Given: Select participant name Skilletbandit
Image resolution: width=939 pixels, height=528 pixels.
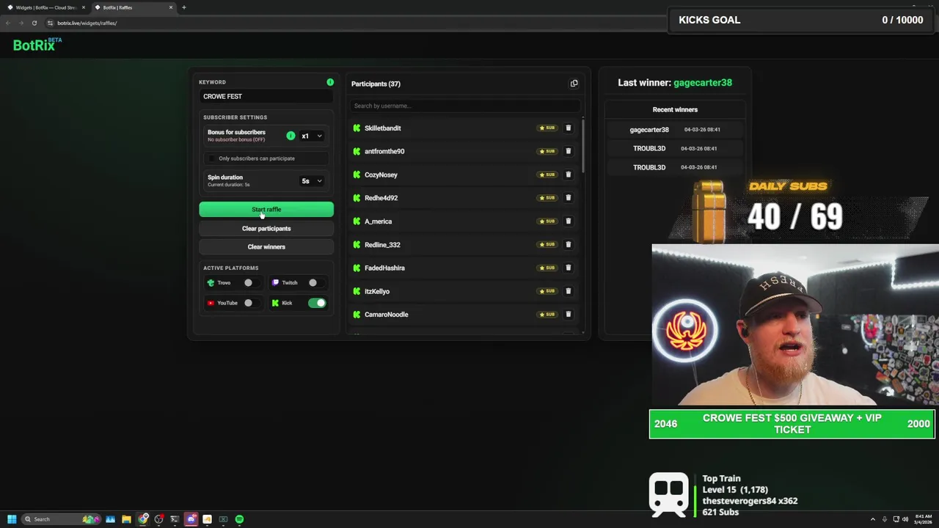Looking at the screenshot, I should [383, 128].
